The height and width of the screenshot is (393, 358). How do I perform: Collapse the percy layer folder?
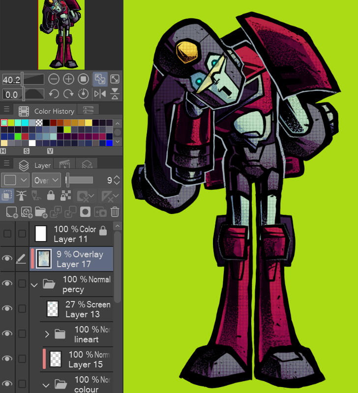(x=34, y=285)
